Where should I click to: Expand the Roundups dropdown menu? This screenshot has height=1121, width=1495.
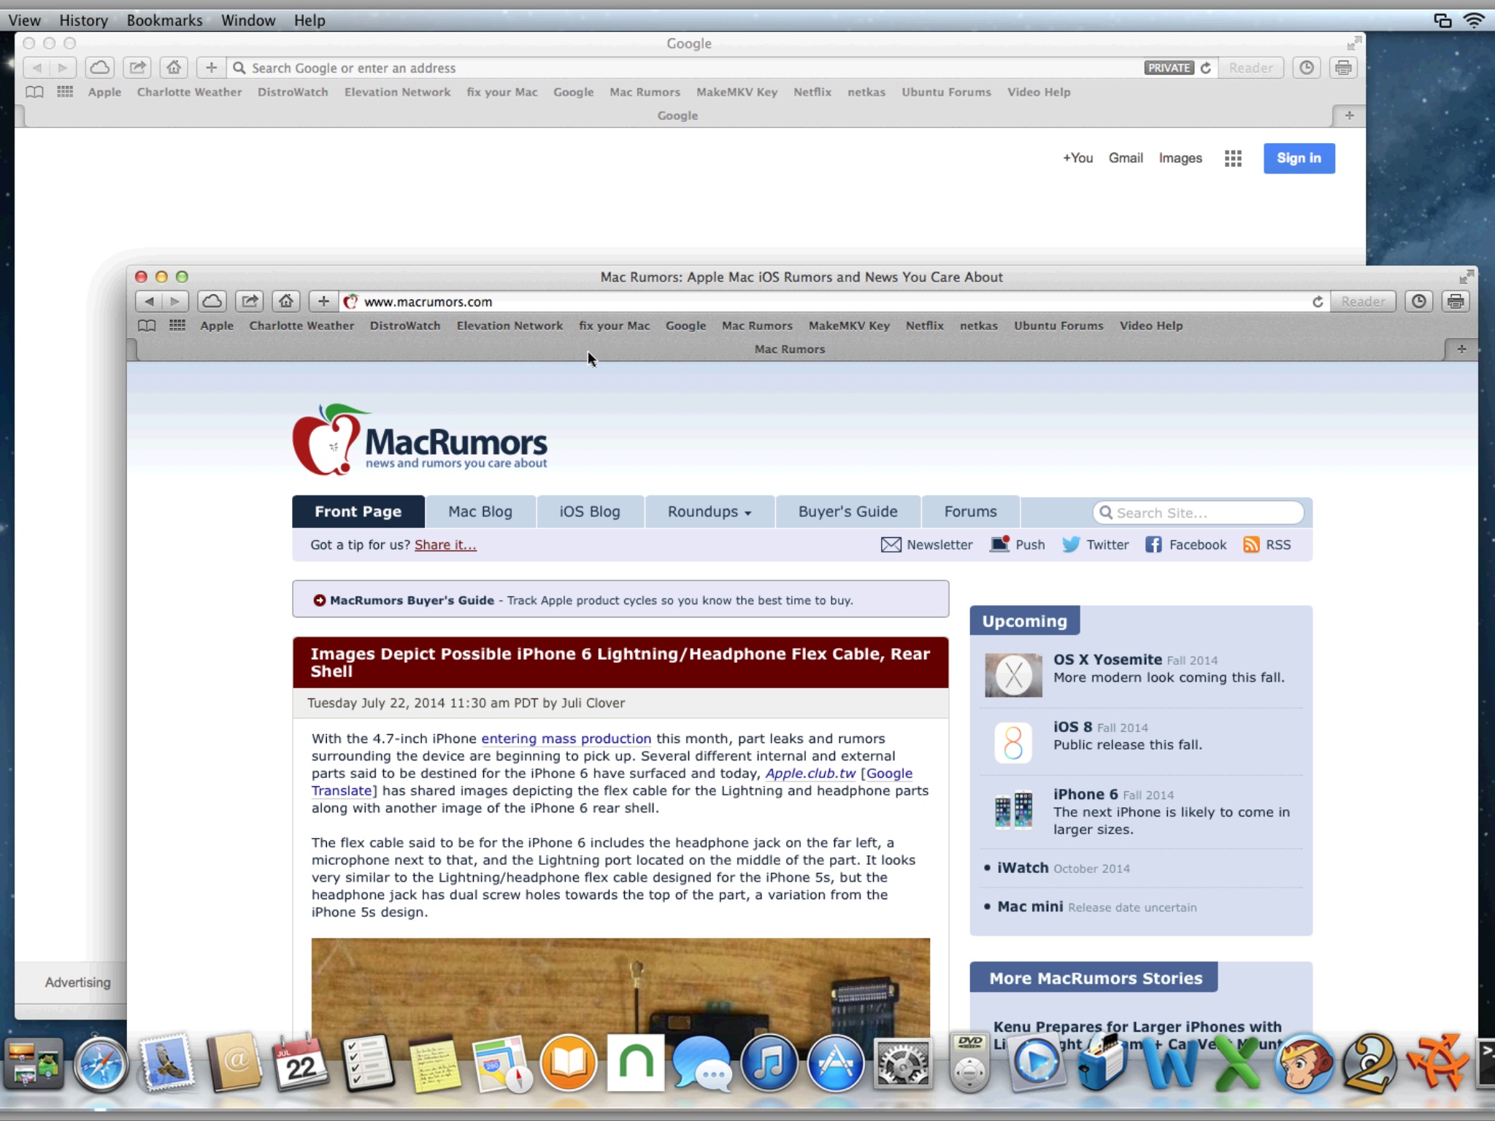710,512
